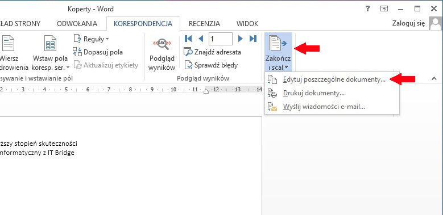Click the Dopasuj pola icon
Image resolution: width=443 pixels, height=215 pixels.
click(77, 52)
